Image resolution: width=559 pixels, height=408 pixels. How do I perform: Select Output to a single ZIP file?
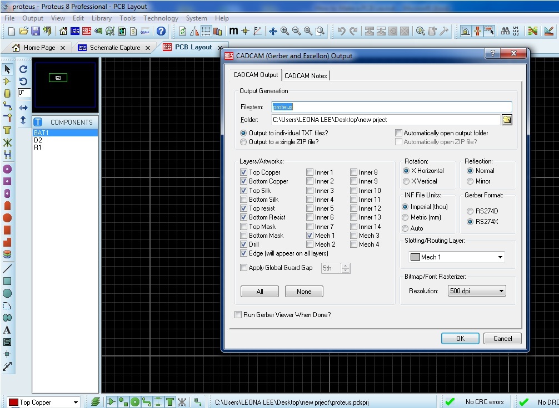[243, 142]
